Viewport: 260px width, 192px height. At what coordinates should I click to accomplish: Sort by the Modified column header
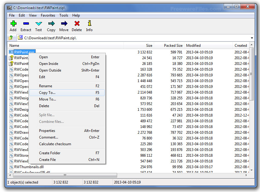click(x=208, y=46)
